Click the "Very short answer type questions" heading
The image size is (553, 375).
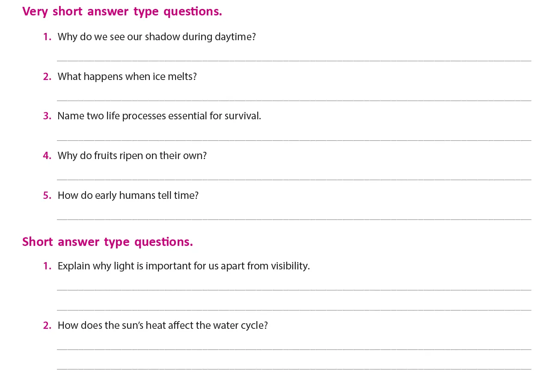(x=122, y=12)
